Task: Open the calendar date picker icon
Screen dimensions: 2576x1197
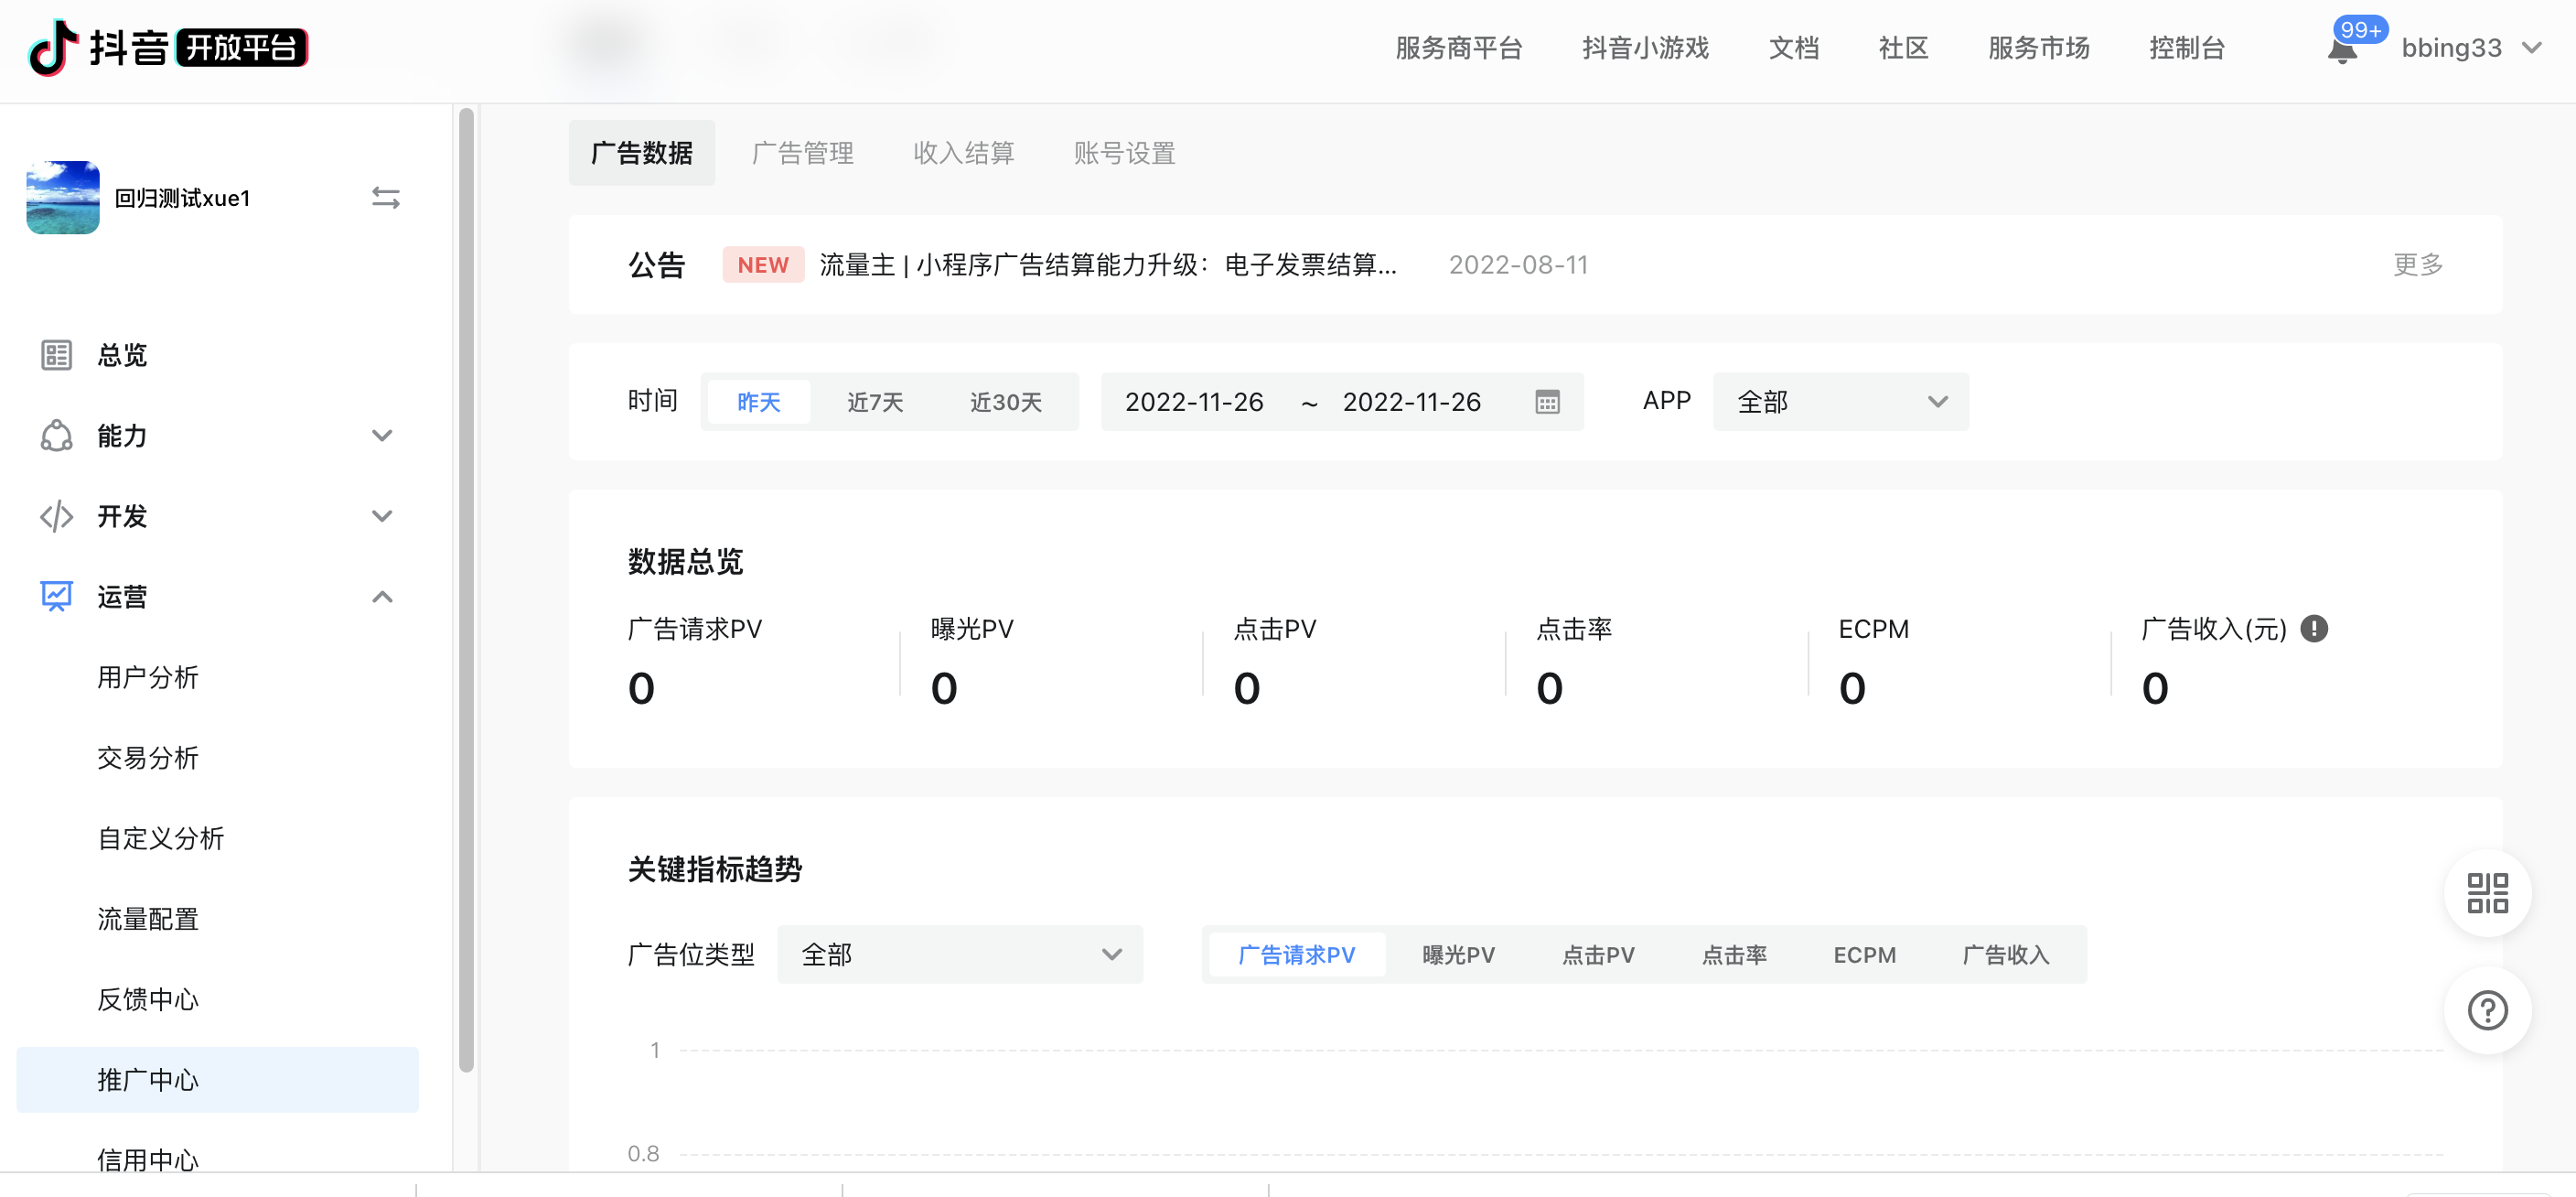Action: point(1547,402)
